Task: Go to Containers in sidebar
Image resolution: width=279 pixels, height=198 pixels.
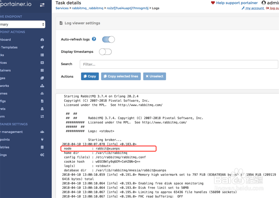Action: click(5, 70)
